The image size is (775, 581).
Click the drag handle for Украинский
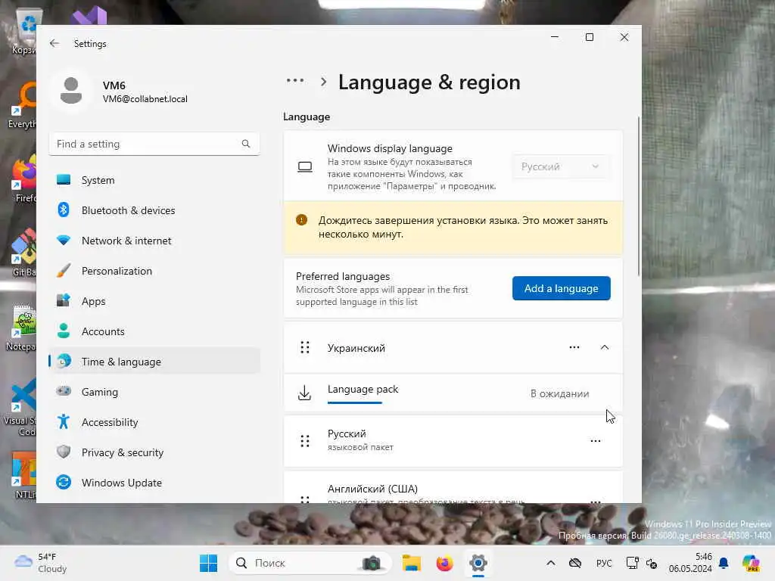click(305, 348)
